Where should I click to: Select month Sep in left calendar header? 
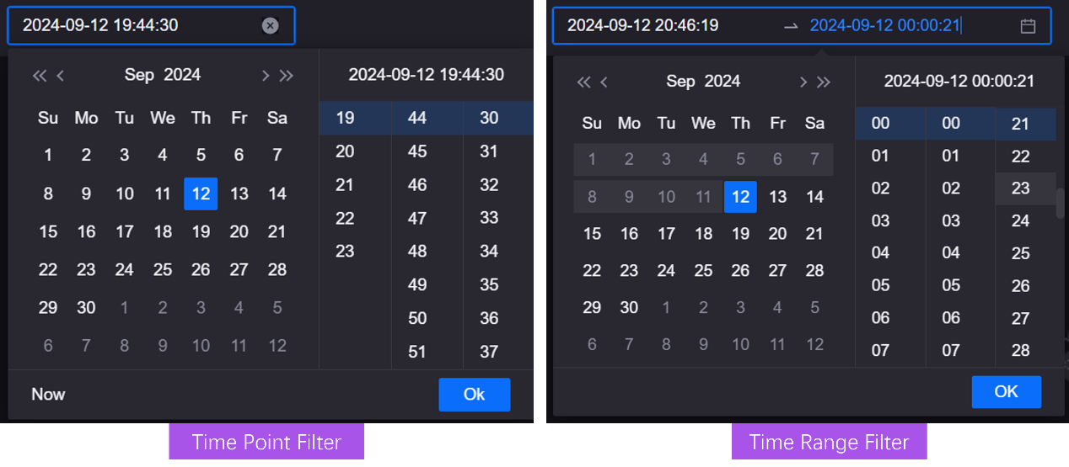[139, 75]
